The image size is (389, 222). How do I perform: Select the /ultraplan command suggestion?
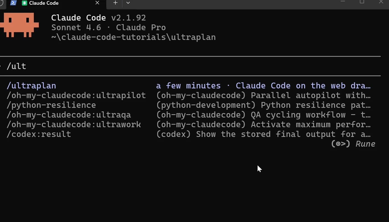click(x=31, y=86)
